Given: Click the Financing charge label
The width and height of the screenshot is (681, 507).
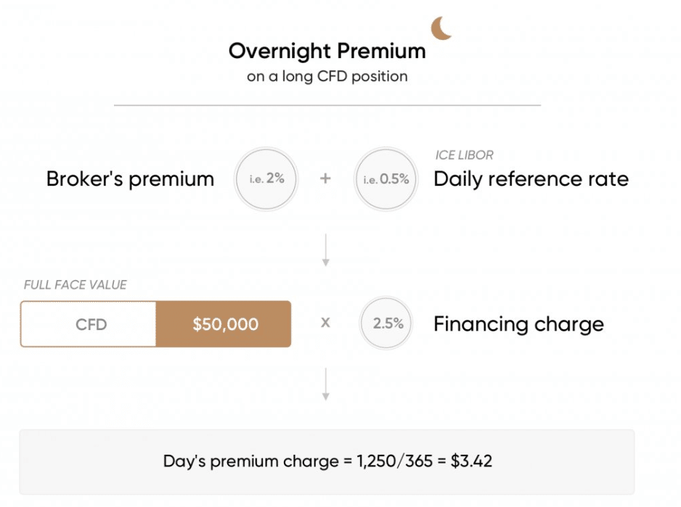Looking at the screenshot, I should coord(518,325).
